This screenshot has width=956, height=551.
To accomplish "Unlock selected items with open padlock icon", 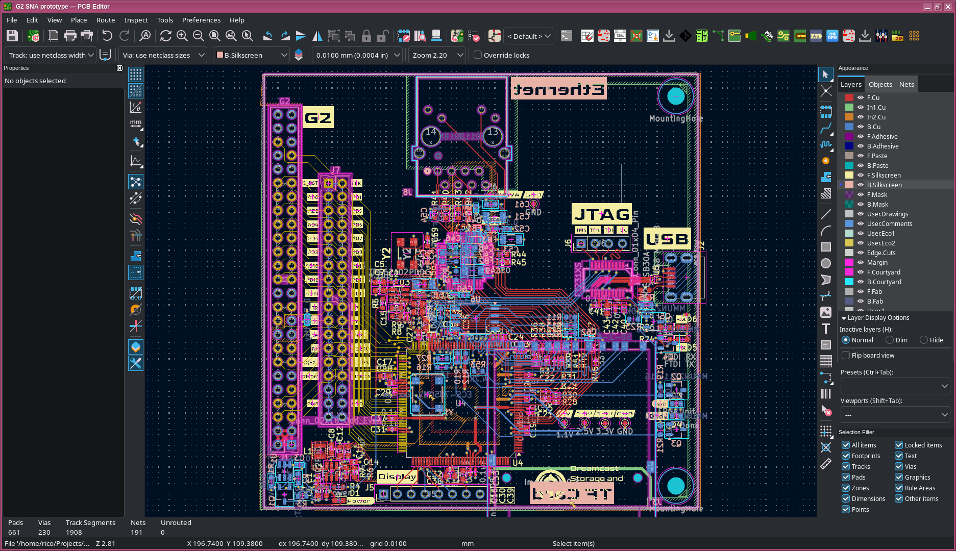I will click(x=382, y=36).
